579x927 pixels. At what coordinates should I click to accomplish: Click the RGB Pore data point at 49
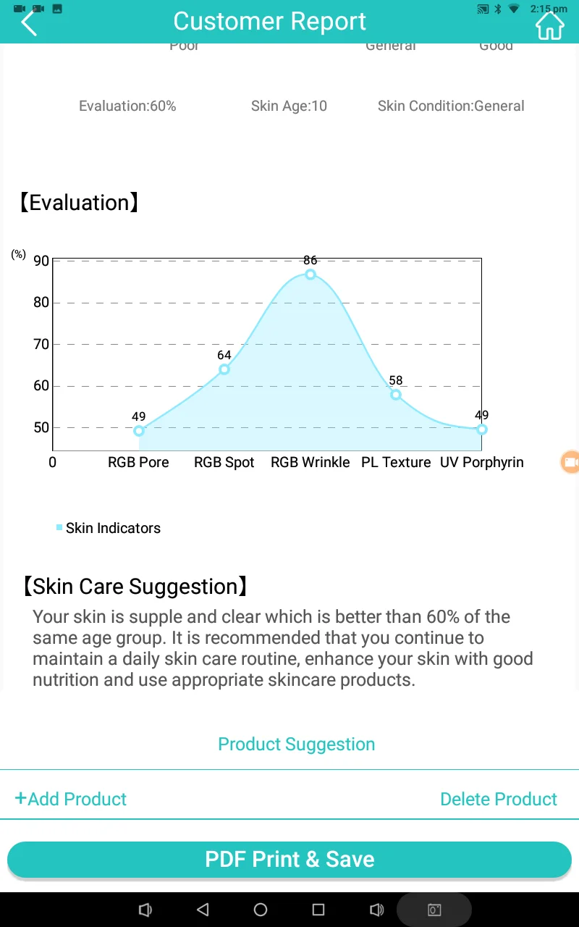(139, 431)
